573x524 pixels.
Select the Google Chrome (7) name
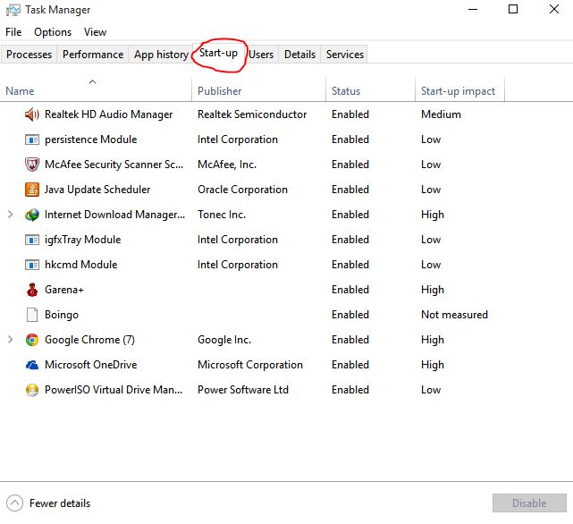tap(89, 340)
